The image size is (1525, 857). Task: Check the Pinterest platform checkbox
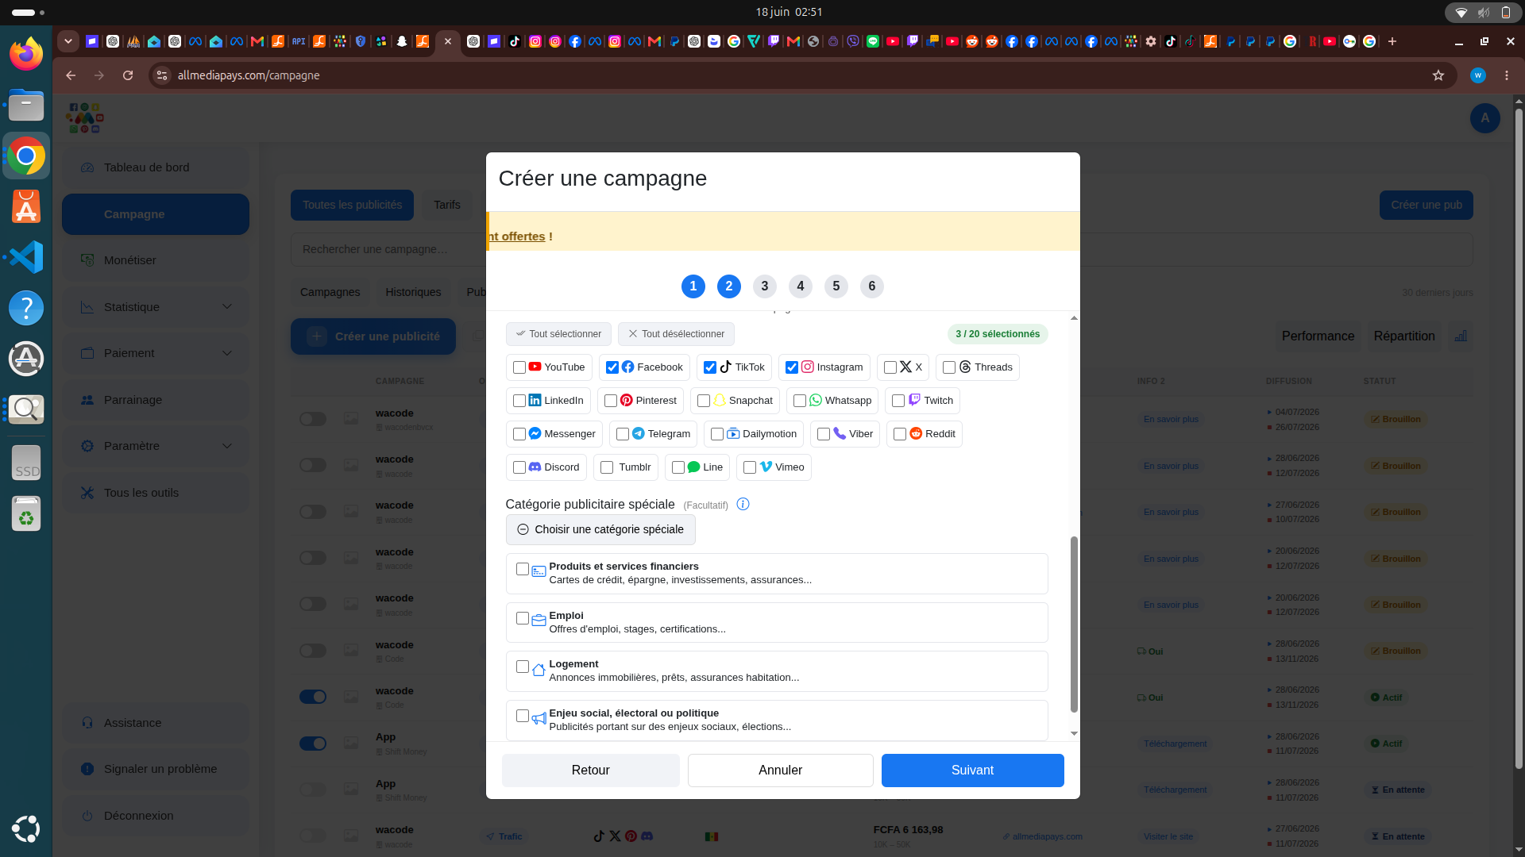(x=611, y=401)
